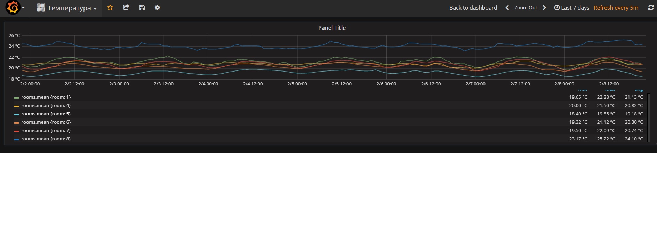This screenshot has width=657, height=225.
Task: Toggle series rooms.mean {room: 5}
Action: 46,114
